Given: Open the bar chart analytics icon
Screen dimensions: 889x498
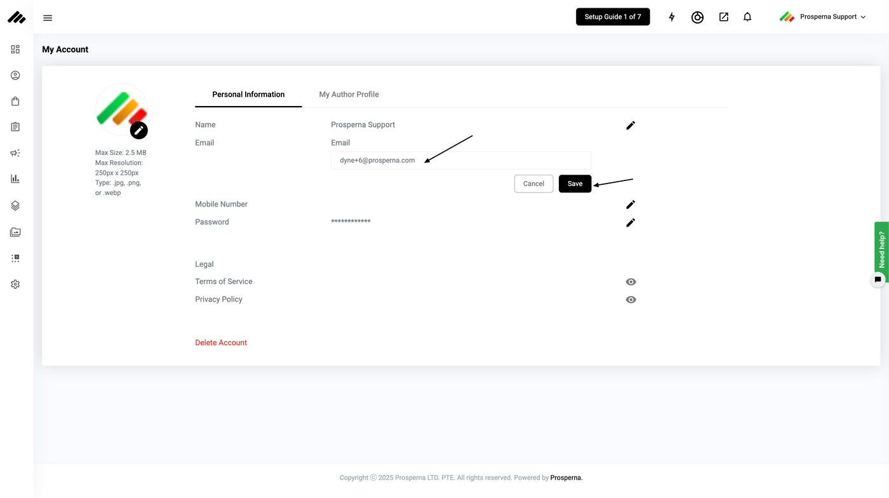Looking at the screenshot, I should 15,179.
